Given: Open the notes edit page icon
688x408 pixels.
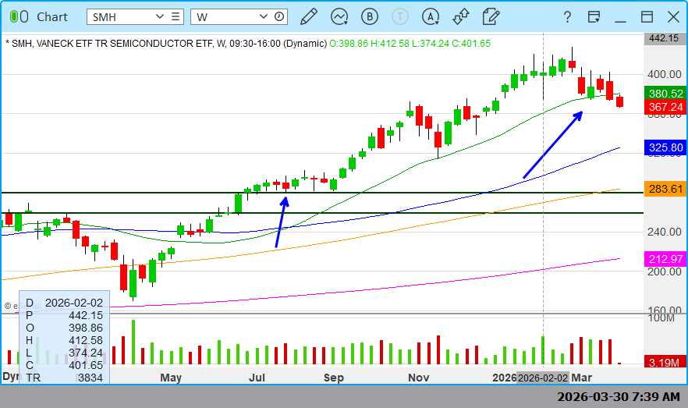Looking at the screenshot, I should point(491,16).
